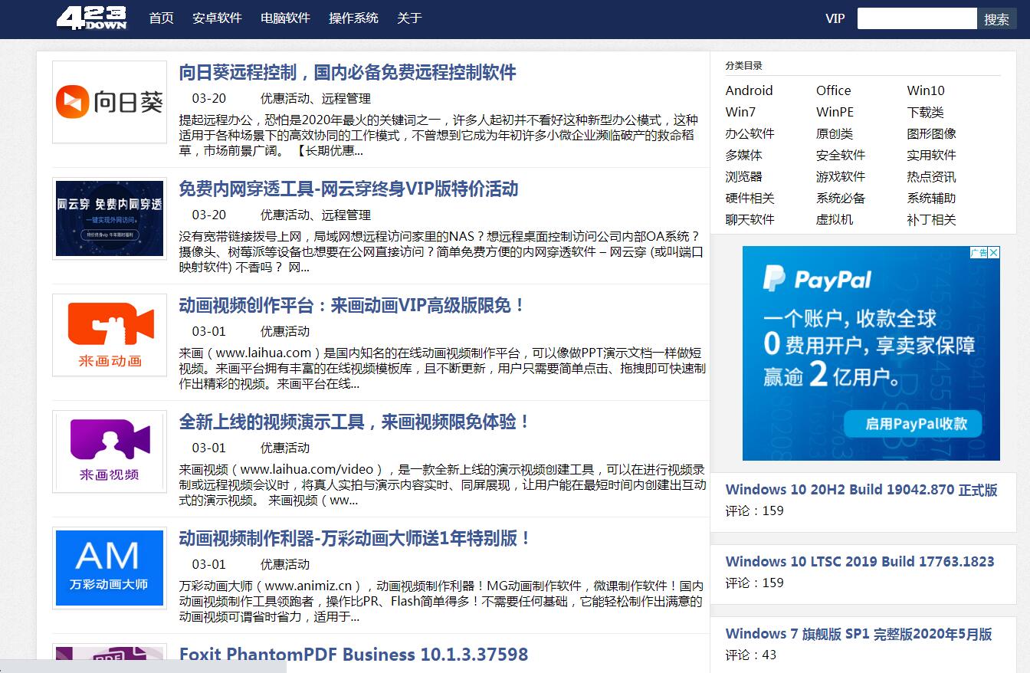Click the PayPal logo in the ad
1030x673 pixels.
click(817, 279)
